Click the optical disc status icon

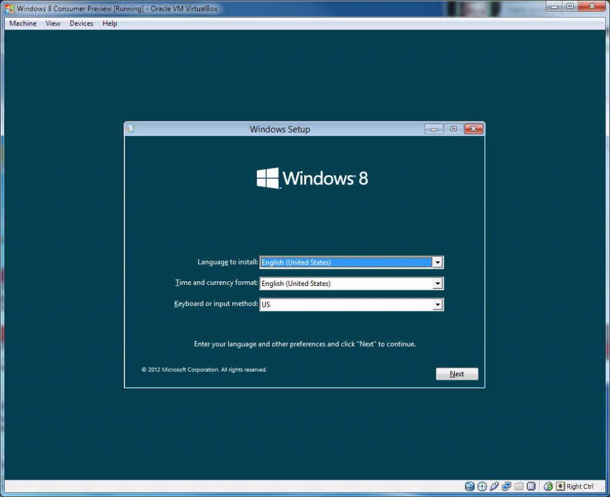coord(482,486)
